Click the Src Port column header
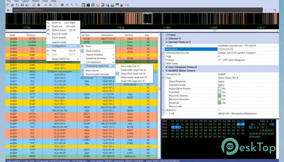Image resolution: width=284 pixels, height=162 pixels. 86,35
